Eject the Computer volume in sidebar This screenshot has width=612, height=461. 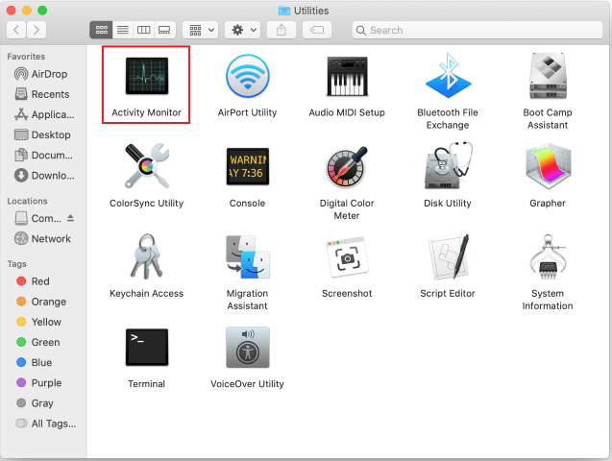(70, 218)
